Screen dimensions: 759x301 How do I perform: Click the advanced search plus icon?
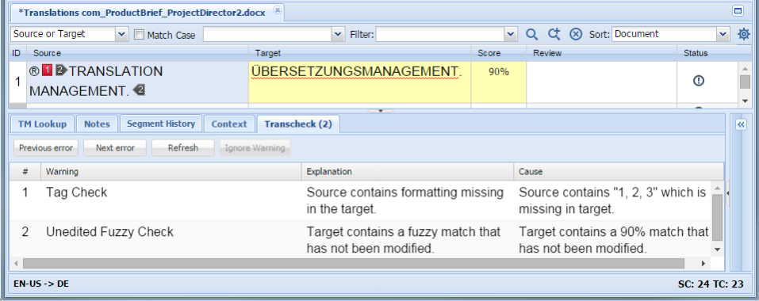pyautogui.click(x=554, y=34)
